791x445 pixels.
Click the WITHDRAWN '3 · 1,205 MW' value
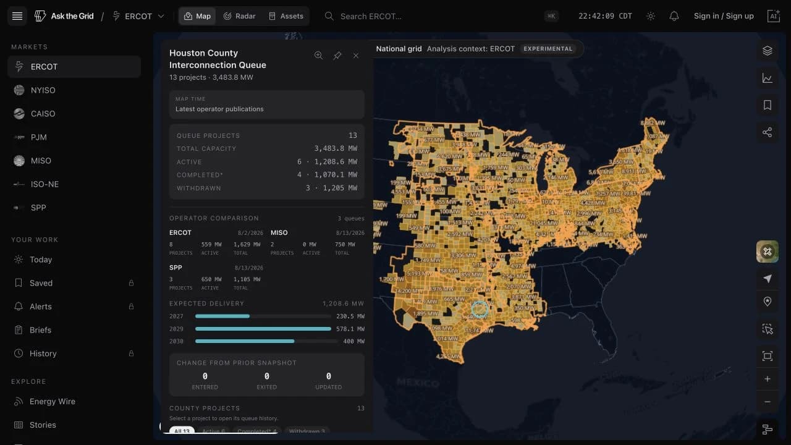click(331, 188)
